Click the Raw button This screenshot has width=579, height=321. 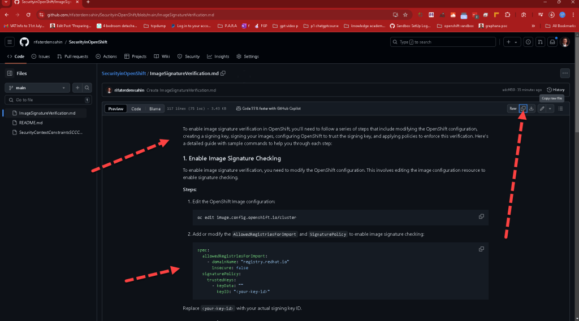[513, 109]
